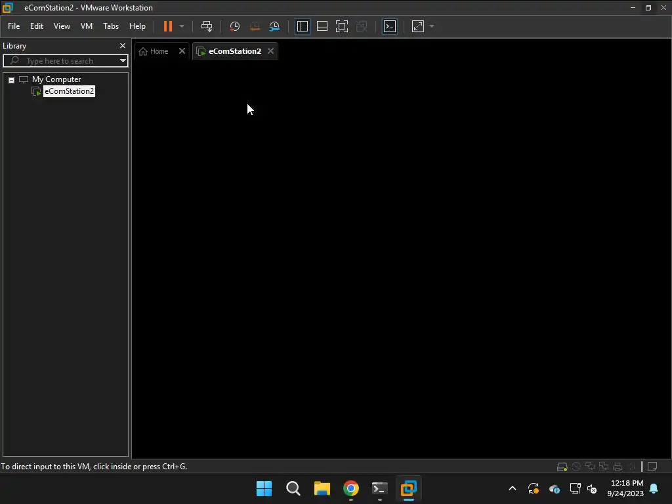
Task: Show hidden system tray icons
Action: click(512, 488)
